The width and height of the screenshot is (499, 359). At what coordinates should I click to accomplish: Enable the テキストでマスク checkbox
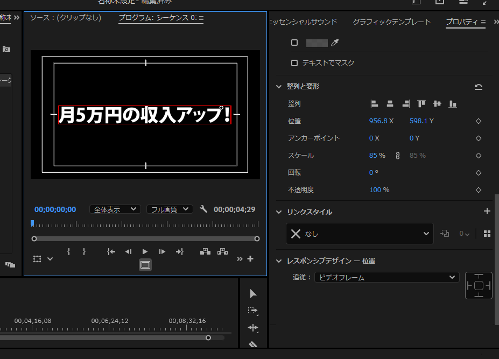point(294,63)
